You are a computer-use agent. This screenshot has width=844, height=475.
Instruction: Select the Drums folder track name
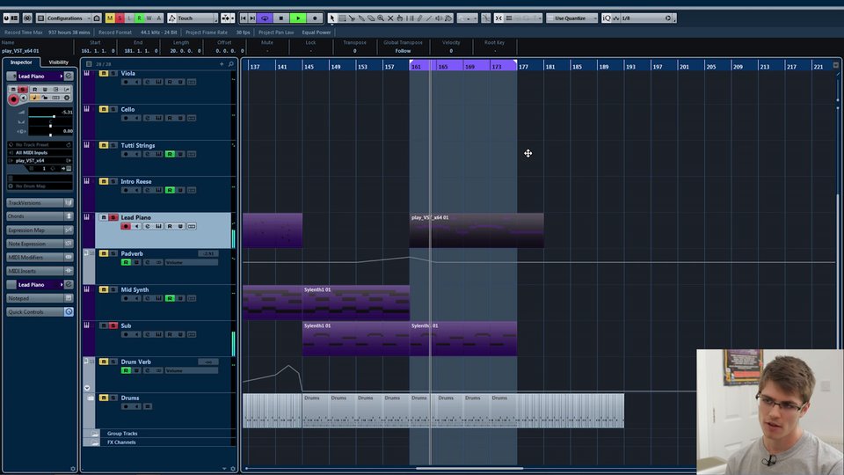coord(130,398)
